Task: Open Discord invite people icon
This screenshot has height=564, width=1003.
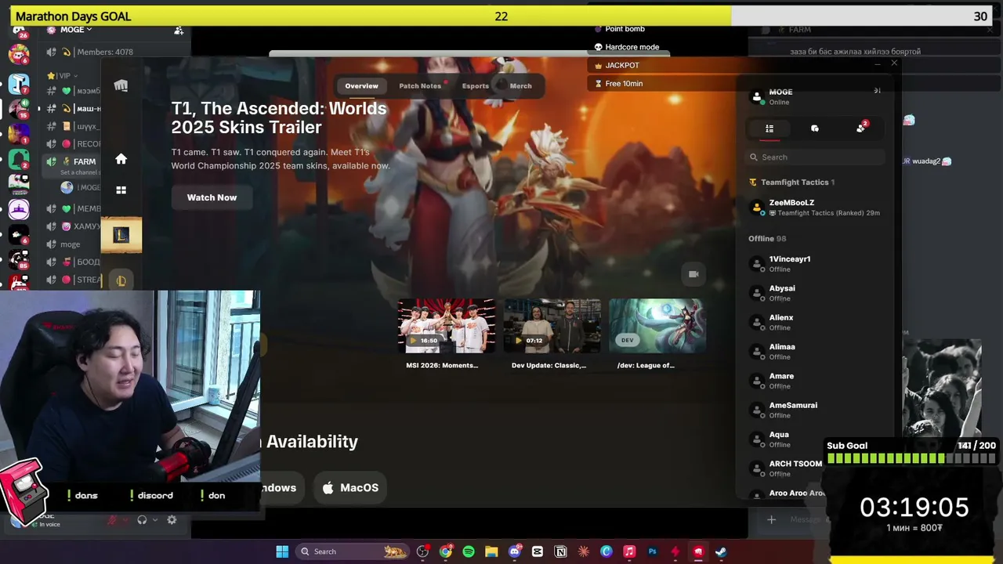Action: tap(179, 31)
